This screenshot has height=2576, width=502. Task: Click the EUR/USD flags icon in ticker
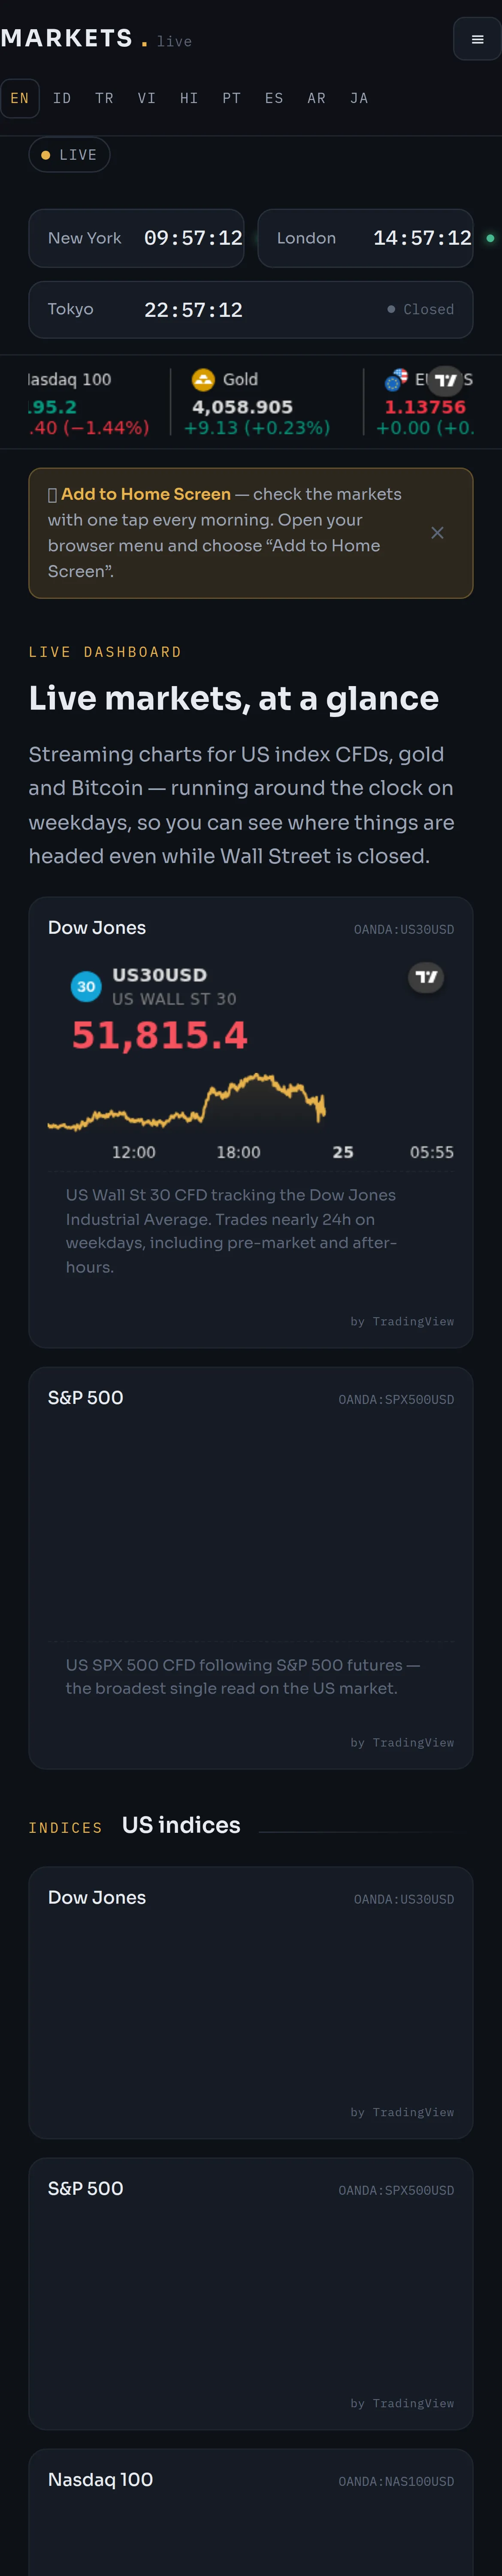(x=396, y=380)
